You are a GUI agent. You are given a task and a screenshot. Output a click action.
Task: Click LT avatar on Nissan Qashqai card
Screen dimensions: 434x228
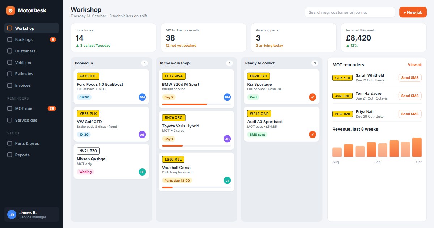[142, 172]
